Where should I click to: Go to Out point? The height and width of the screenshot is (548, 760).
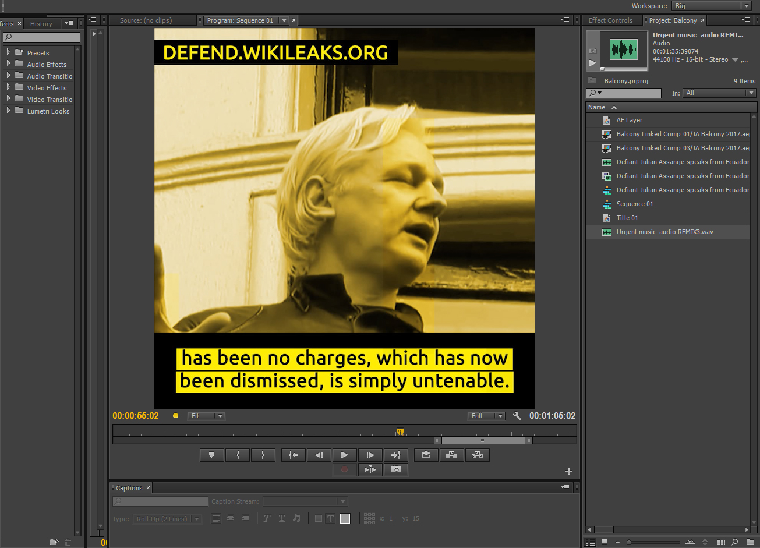tap(396, 455)
